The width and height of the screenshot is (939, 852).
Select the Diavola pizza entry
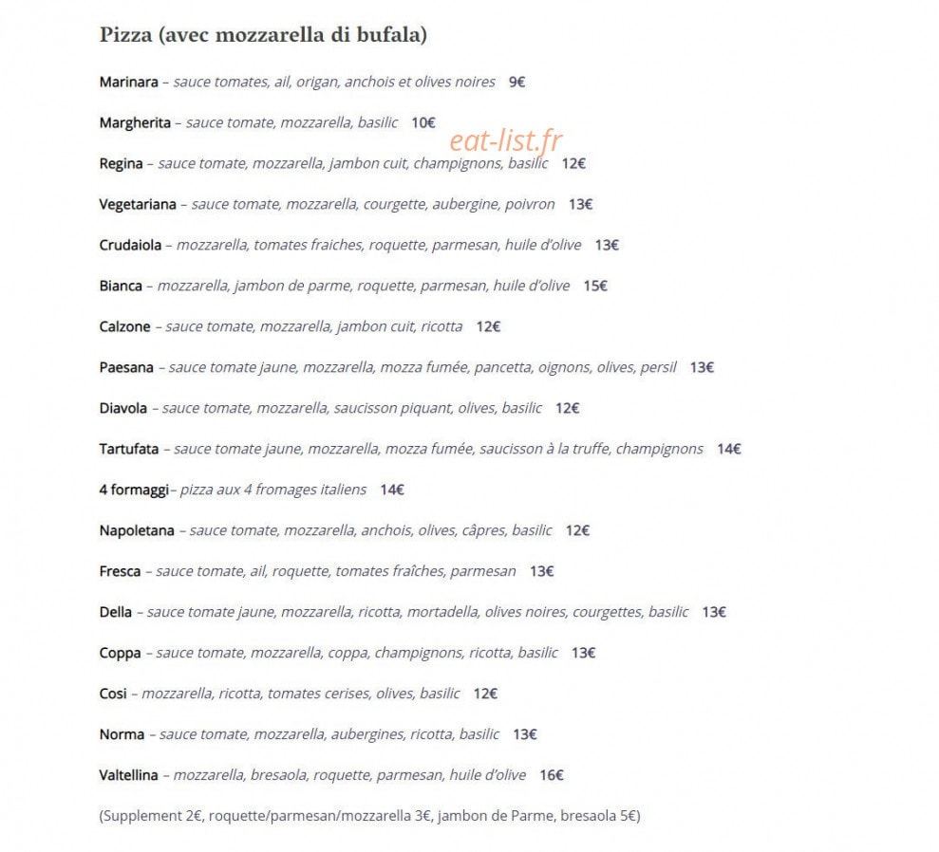[339, 409]
